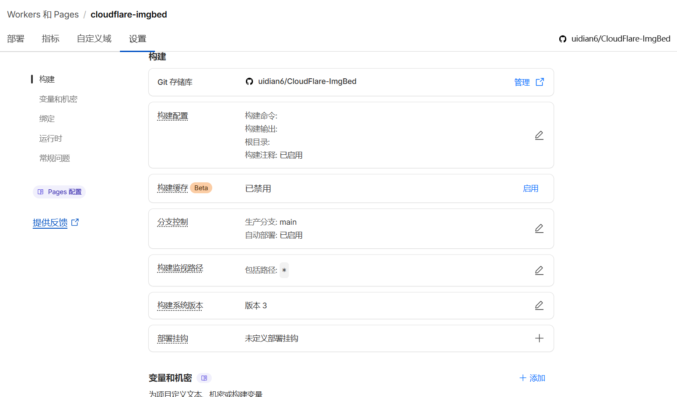Screen dimensions: 677x397
Task: Navigate to 运行时 sidebar section
Action: pyautogui.click(x=51, y=139)
